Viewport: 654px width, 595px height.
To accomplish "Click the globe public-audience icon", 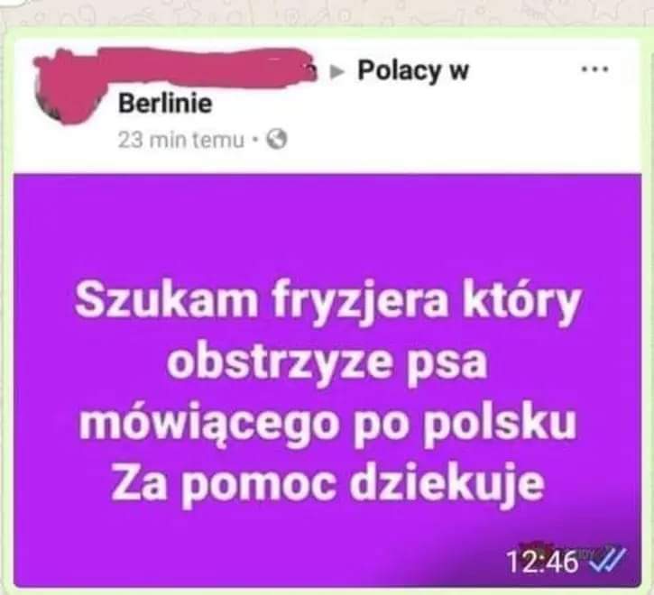I will point(277,139).
